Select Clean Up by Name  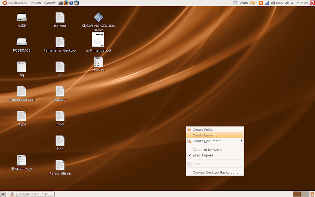(215, 150)
